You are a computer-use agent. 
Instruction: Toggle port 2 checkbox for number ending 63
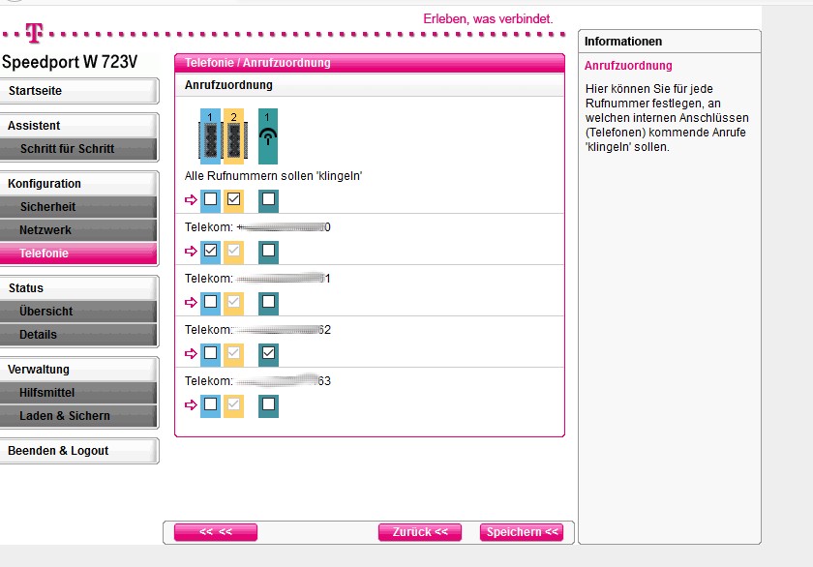click(x=234, y=404)
